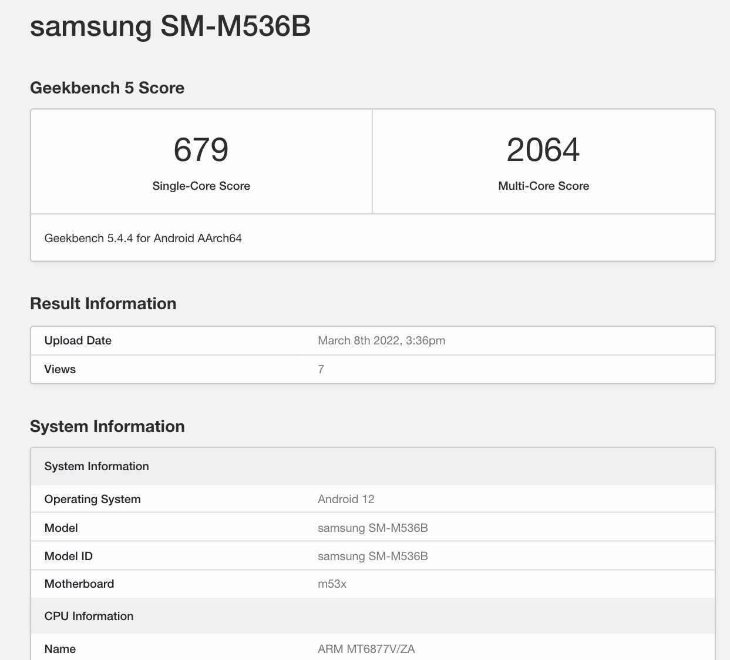The width and height of the screenshot is (730, 660).
Task: Click the Model ID row label
Action: tap(68, 557)
